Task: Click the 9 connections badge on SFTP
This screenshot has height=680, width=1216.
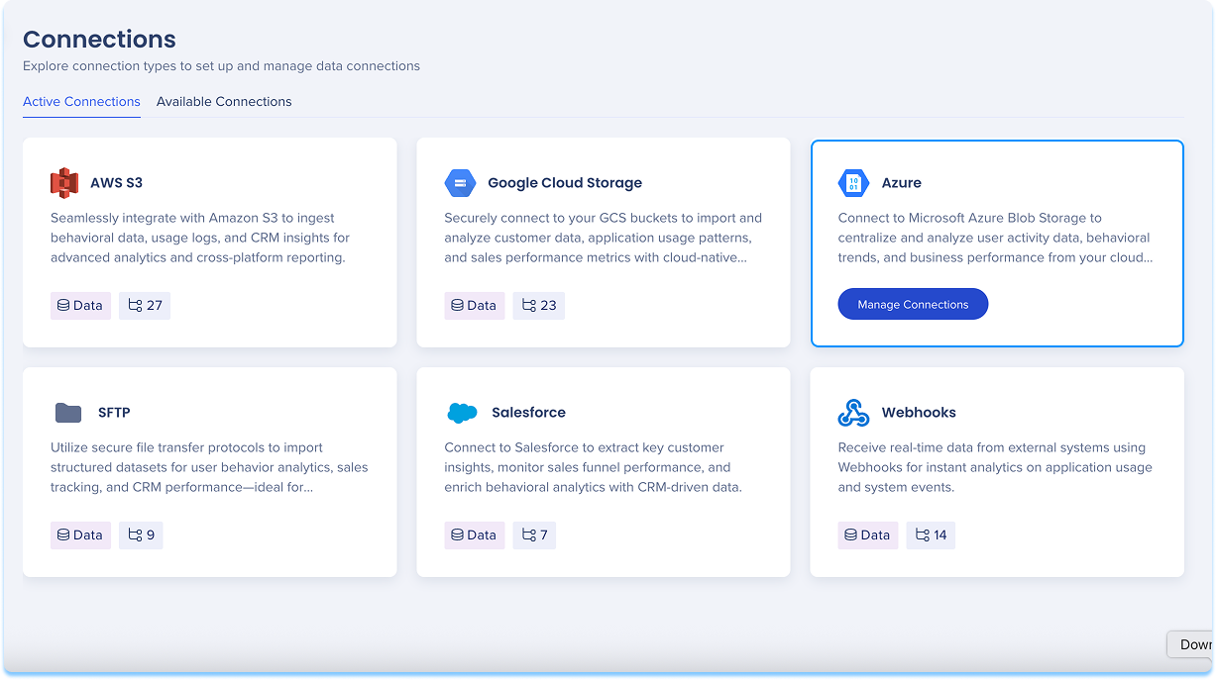Action: pyautogui.click(x=141, y=535)
